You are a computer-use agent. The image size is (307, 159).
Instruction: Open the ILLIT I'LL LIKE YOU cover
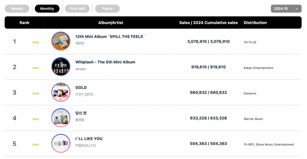61,143
